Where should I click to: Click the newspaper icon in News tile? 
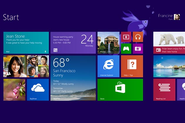pos(158,50)
